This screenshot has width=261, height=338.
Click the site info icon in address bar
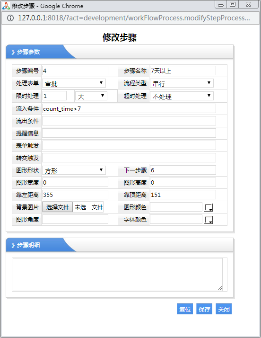10,18
